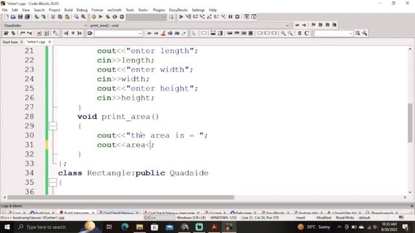
Task: Click the Undo toolbar icon
Action: point(36,17)
